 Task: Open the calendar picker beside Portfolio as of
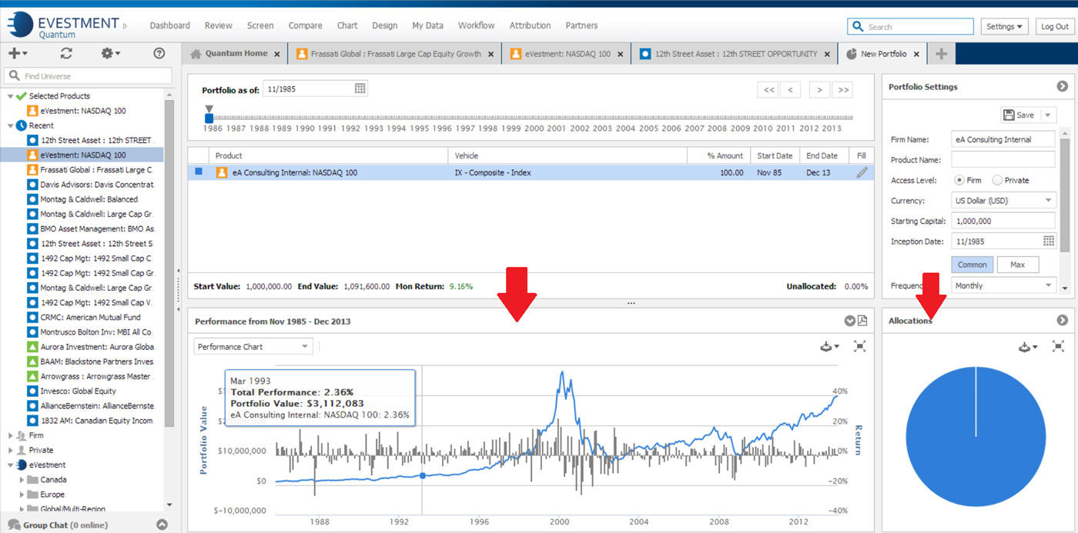coord(360,88)
